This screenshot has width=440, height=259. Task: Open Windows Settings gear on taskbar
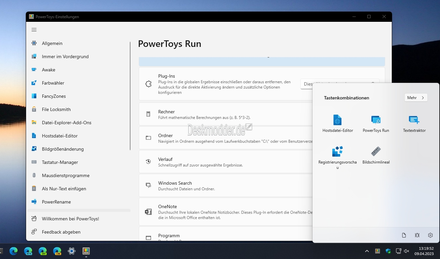coord(72,251)
